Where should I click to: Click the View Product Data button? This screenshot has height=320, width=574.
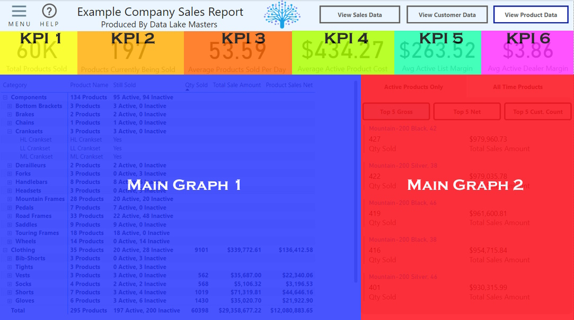click(x=531, y=15)
